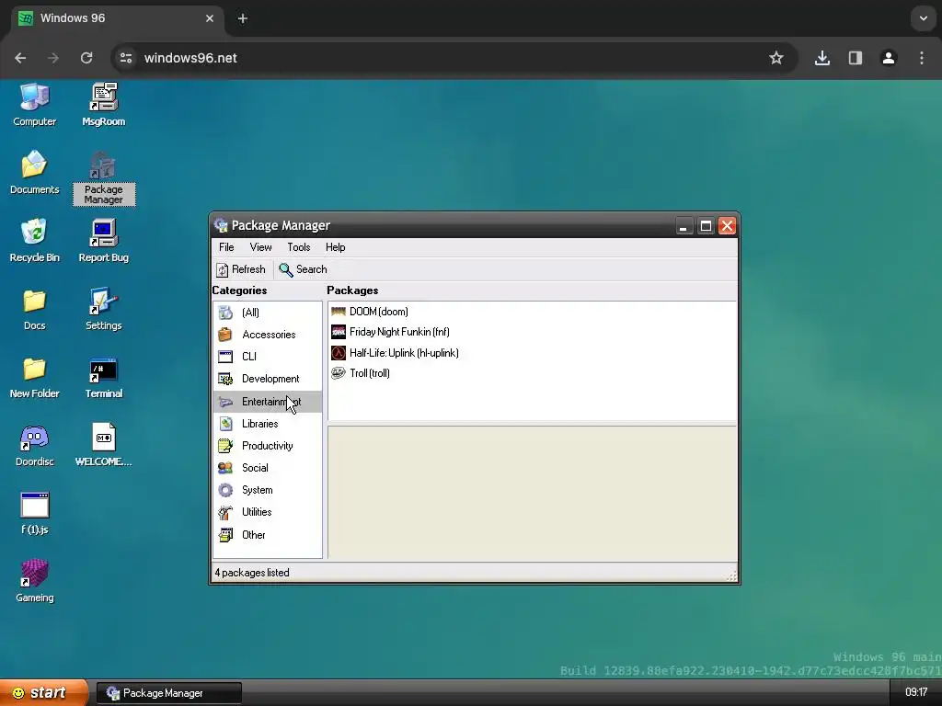Select the WELCOME markdown file icon
The height and width of the screenshot is (706, 942).
(x=103, y=445)
